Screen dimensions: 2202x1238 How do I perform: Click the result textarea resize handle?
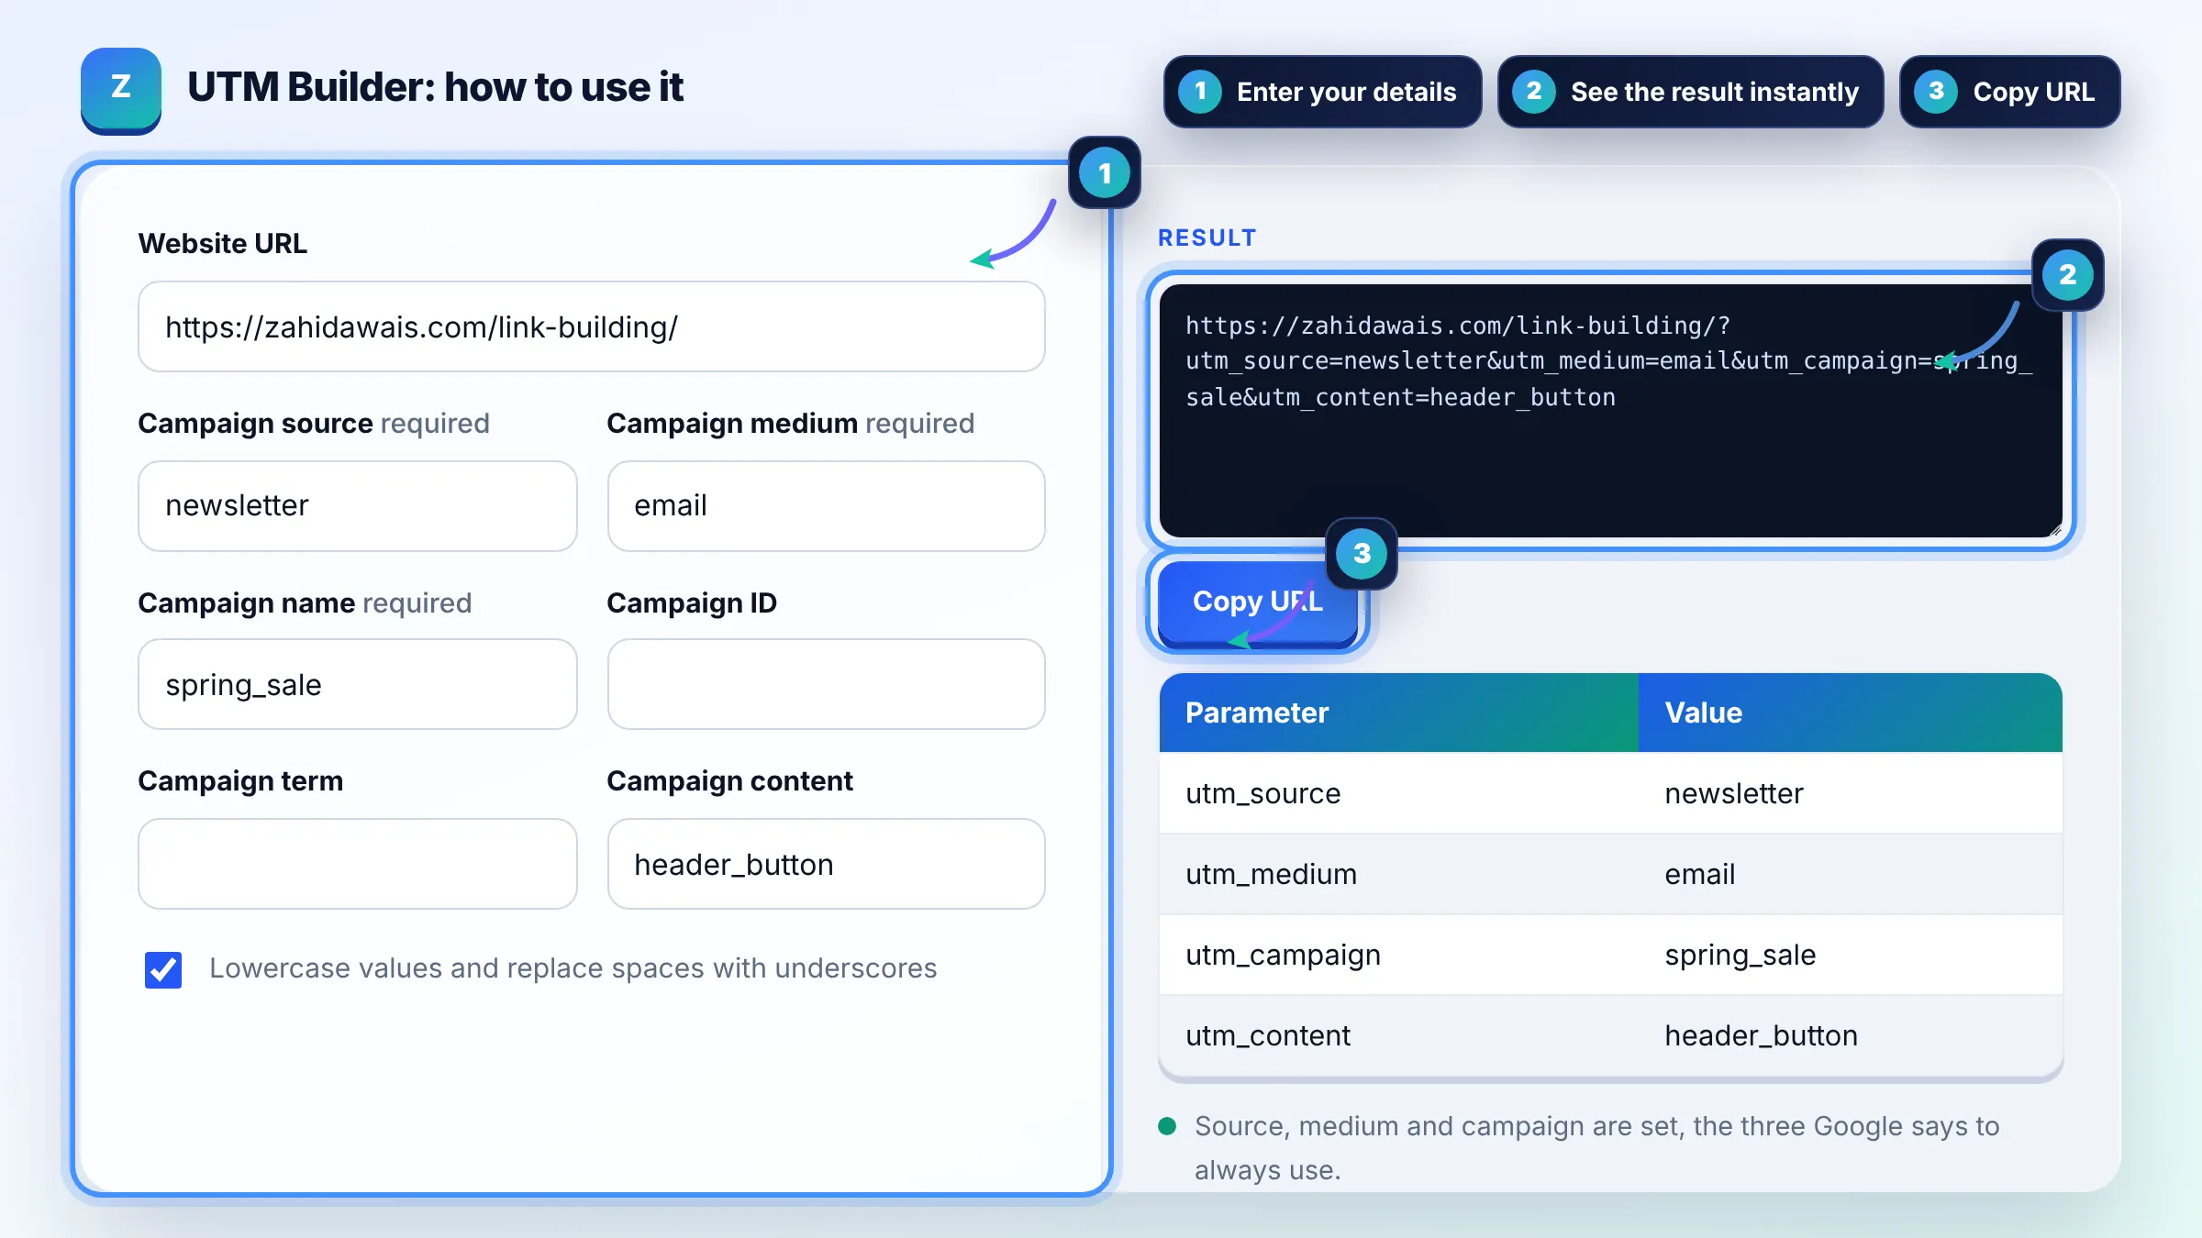[x=2055, y=530]
